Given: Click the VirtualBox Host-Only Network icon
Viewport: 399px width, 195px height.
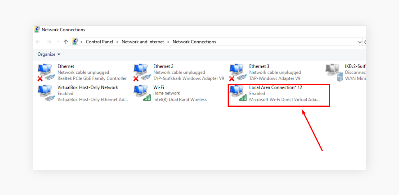Looking at the screenshot, I should click(46, 94).
